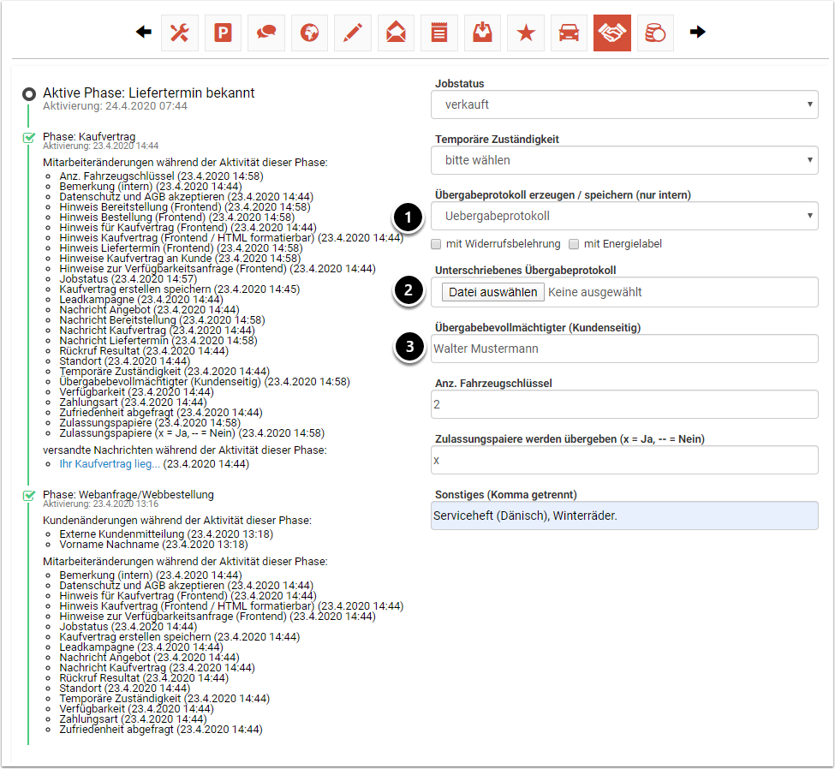Open the parking P icon tab
Screen dimensions: 835x769
(x=223, y=33)
